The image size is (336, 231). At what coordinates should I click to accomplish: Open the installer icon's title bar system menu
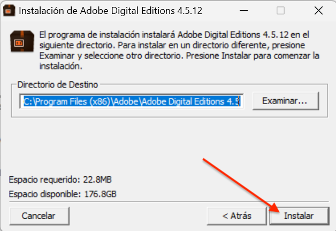tap(9, 10)
